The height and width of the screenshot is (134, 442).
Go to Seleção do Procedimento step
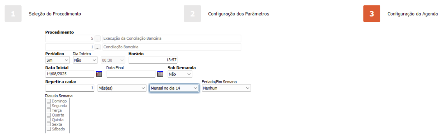[x=55, y=14]
